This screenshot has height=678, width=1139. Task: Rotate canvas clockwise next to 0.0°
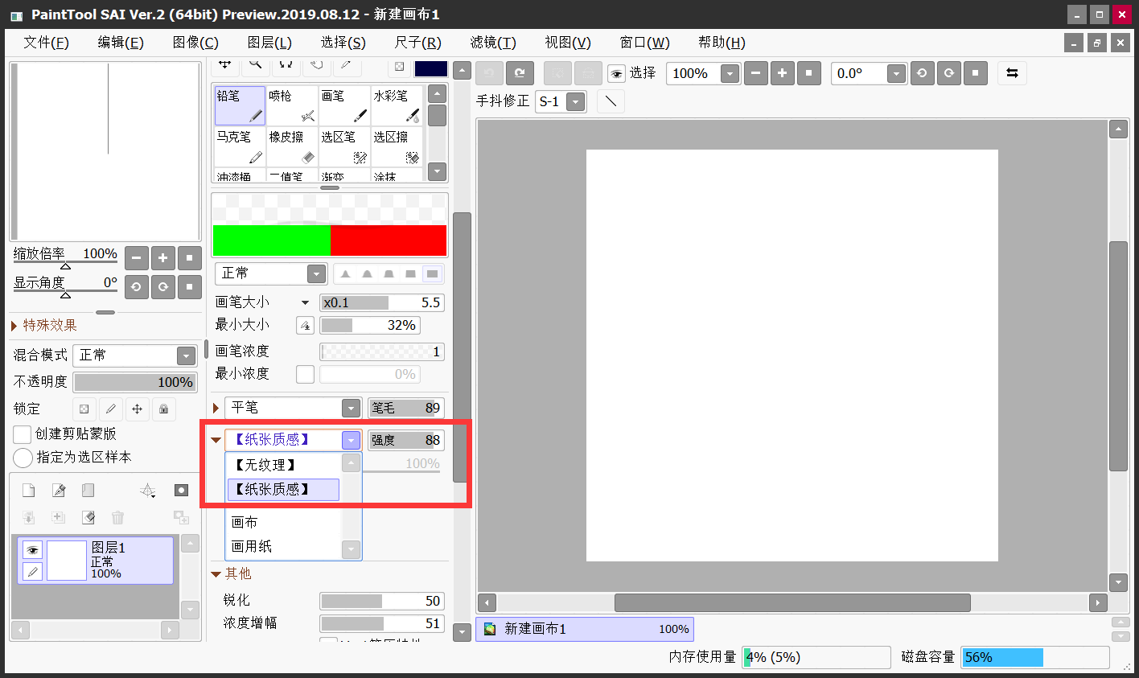click(x=949, y=73)
